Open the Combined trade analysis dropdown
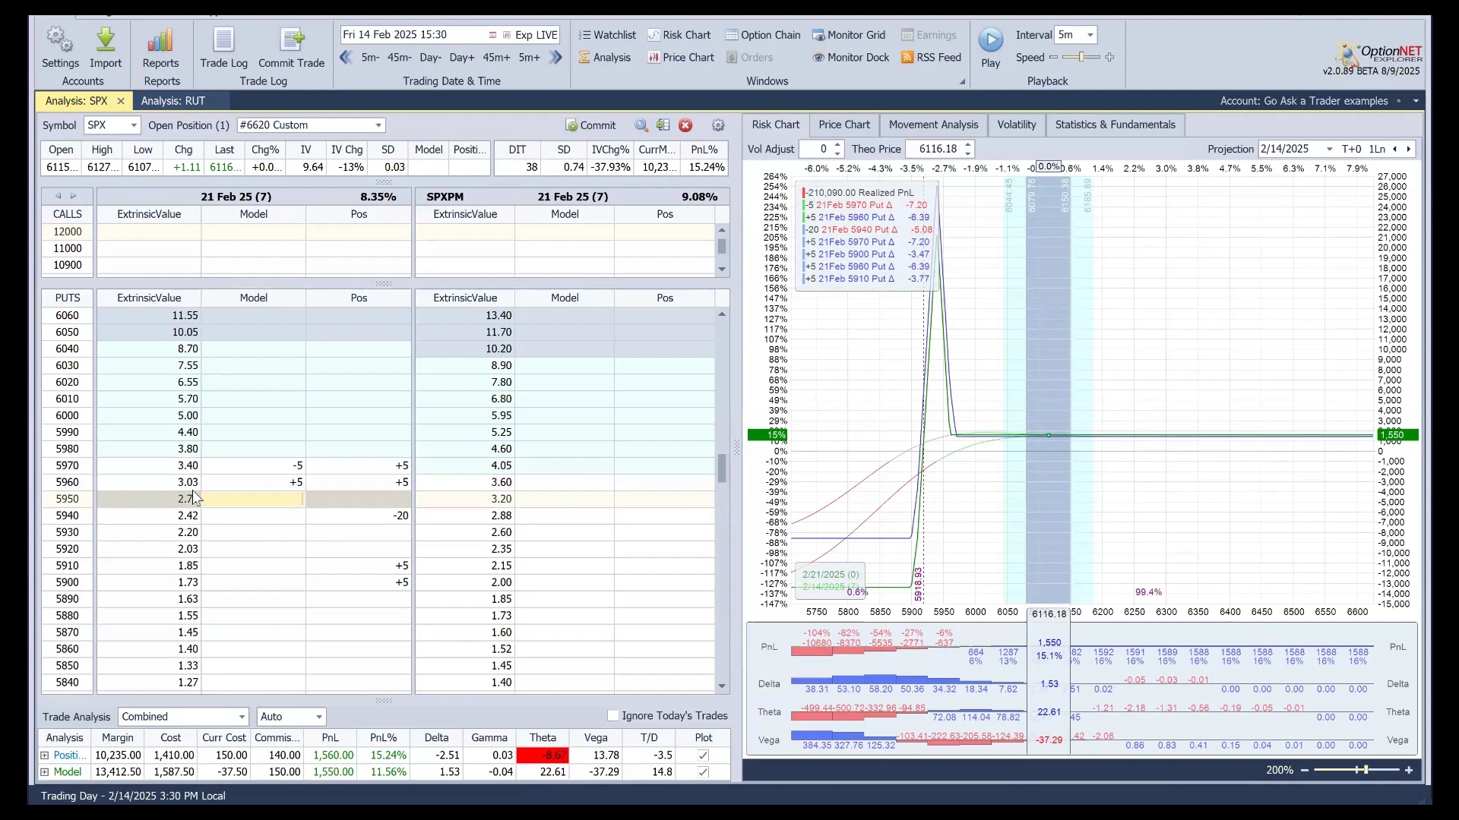Viewport: 1459px width, 820px height. [242, 717]
